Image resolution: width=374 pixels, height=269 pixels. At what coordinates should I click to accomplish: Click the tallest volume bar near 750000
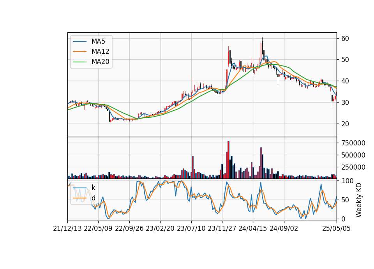pyautogui.click(x=229, y=160)
